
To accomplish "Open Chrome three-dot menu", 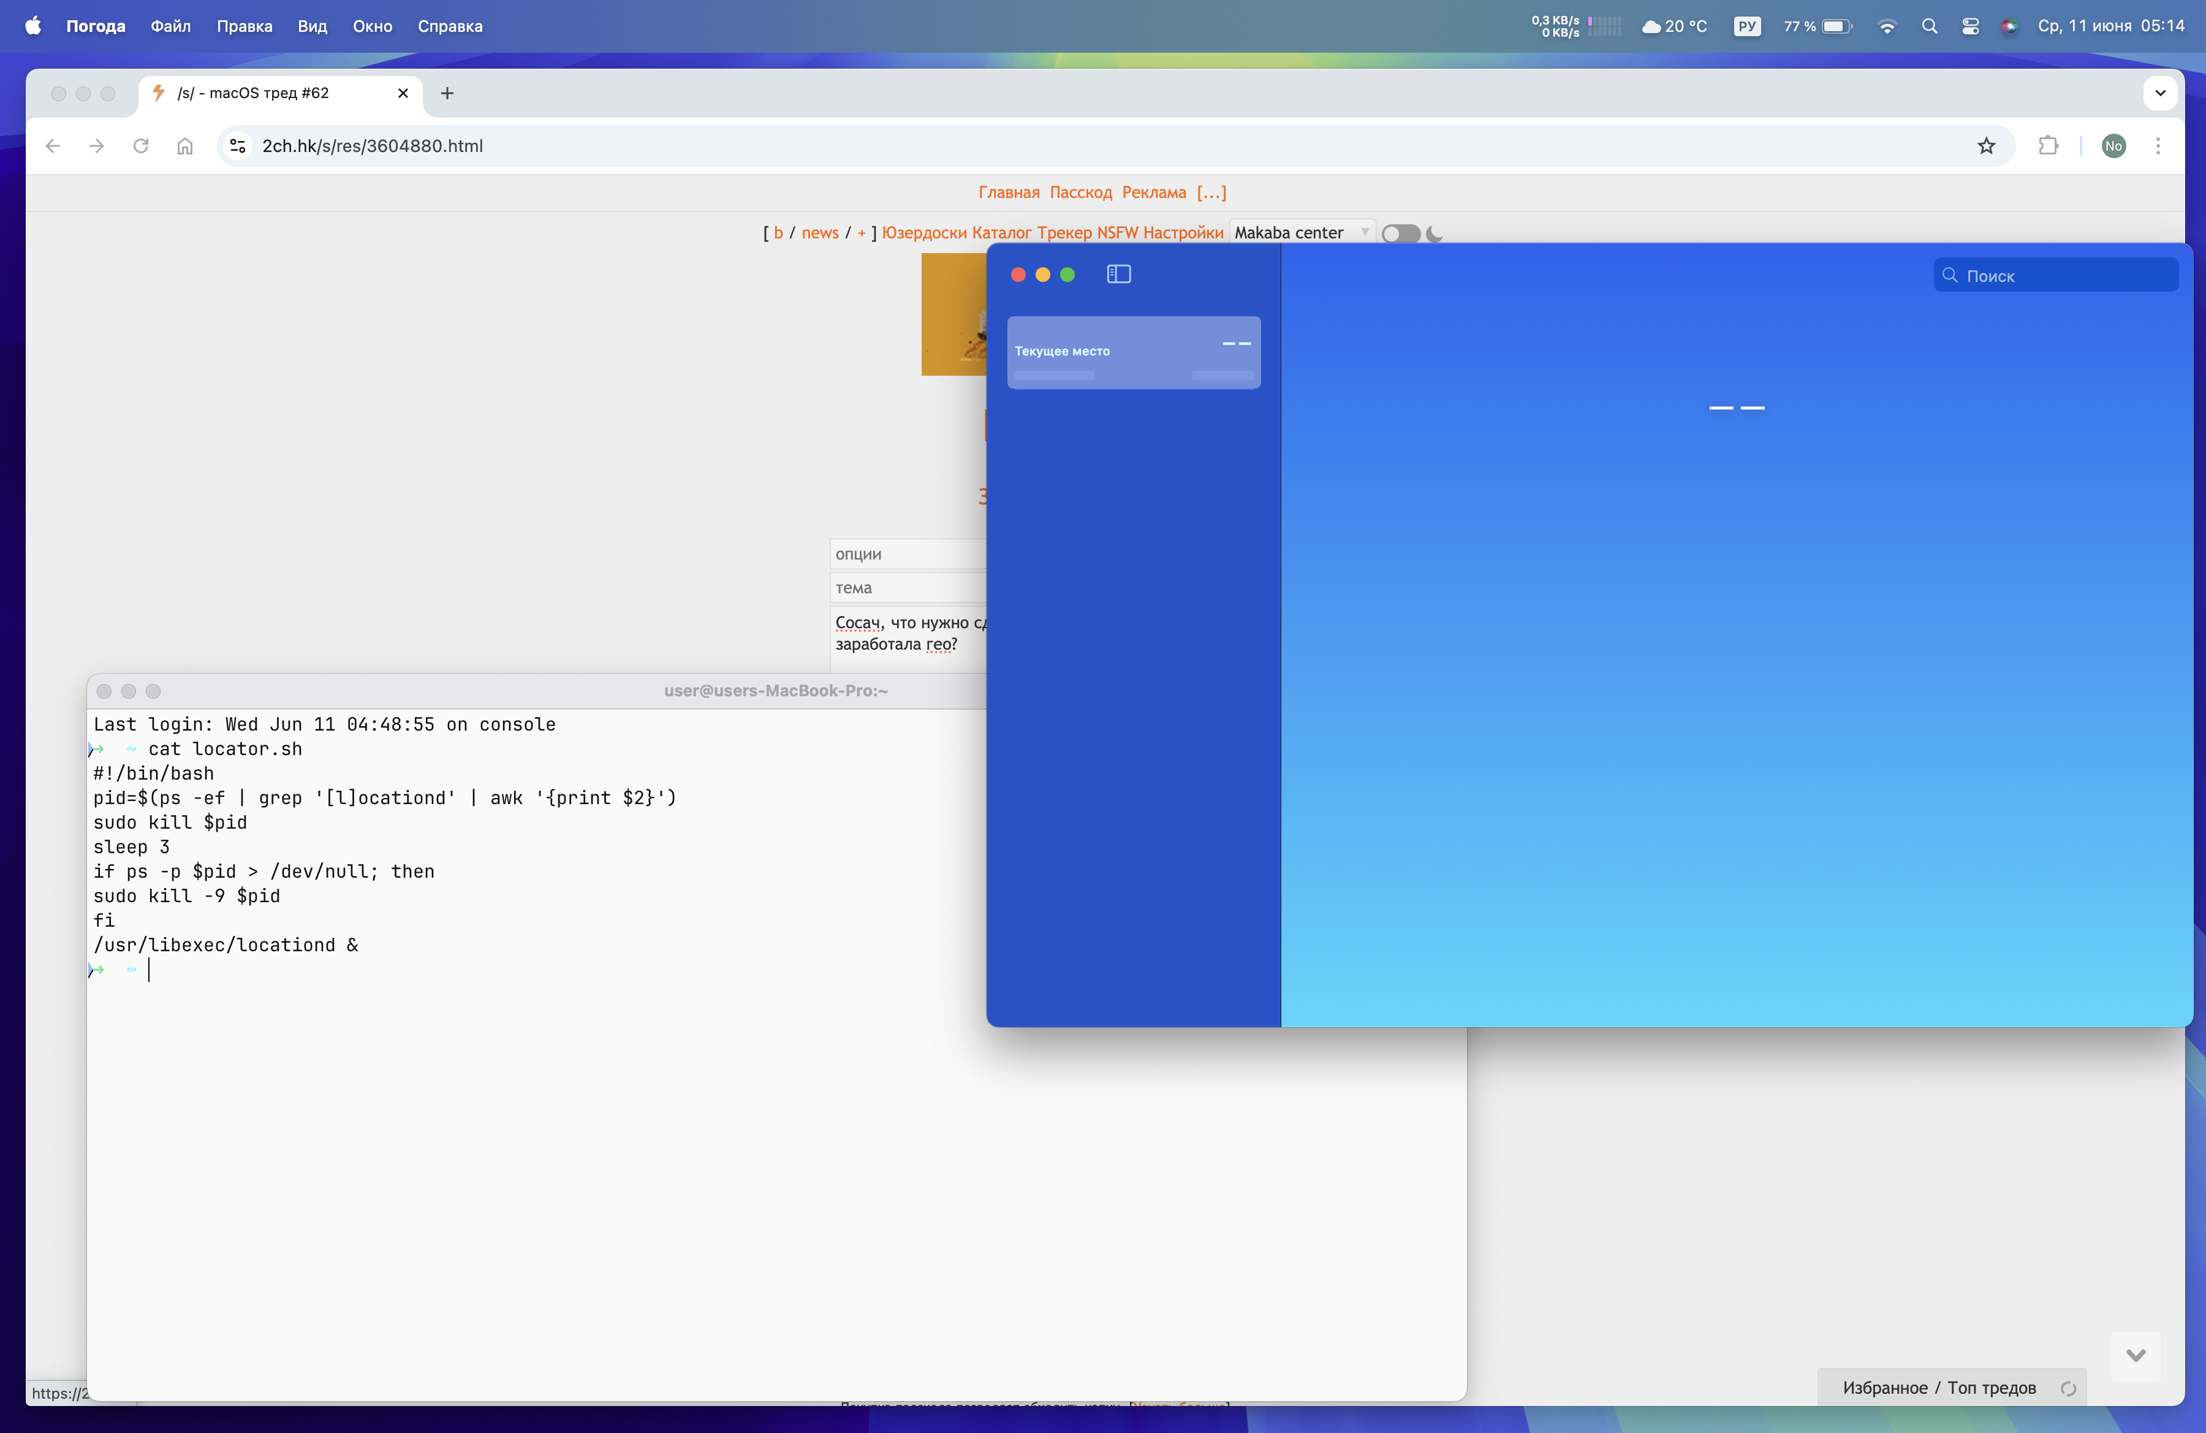I will [2158, 145].
